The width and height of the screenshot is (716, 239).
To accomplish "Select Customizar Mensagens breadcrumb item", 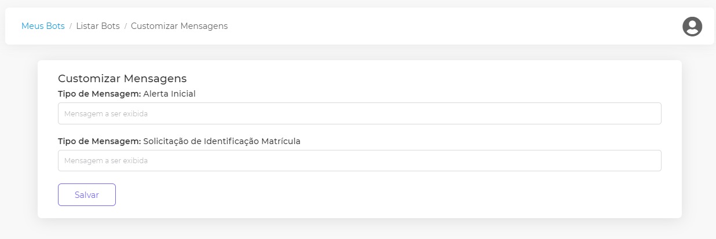I will (179, 26).
